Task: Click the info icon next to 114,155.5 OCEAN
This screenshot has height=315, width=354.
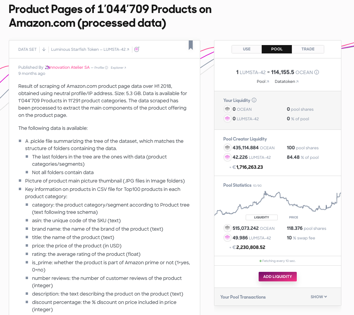Action: click(x=316, y=72)
